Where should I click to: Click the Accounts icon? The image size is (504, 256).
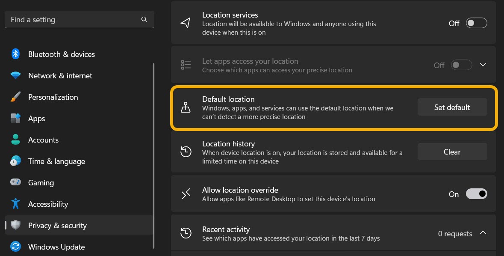point(16,140)
